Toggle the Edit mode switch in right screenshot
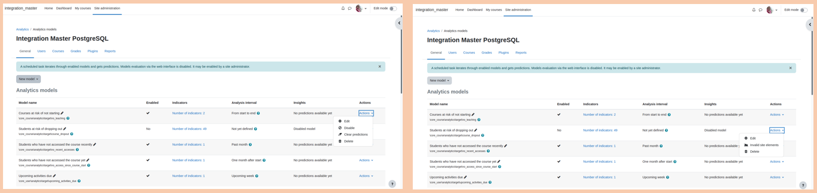The image size is (817, 193). [803, 10]
